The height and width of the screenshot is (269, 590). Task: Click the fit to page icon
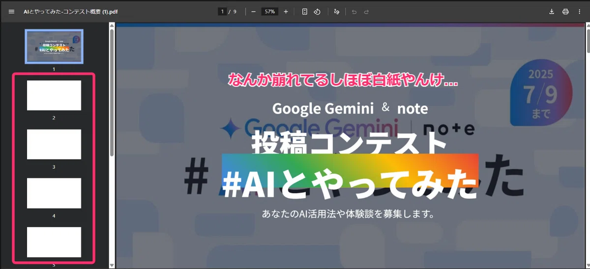pos(305,11)
